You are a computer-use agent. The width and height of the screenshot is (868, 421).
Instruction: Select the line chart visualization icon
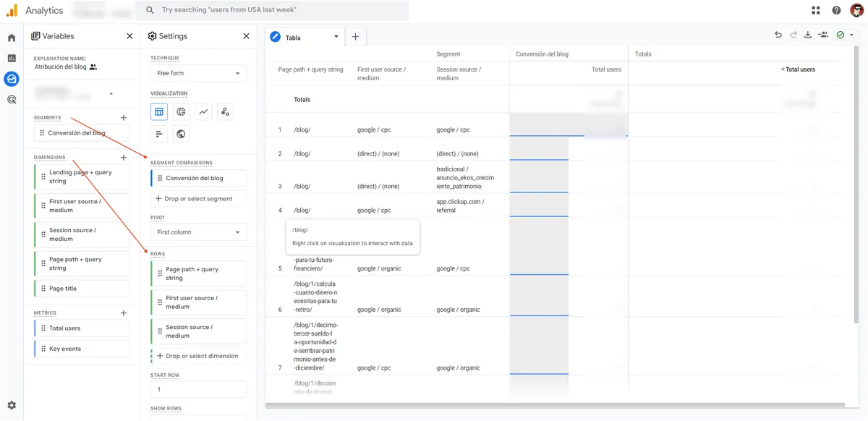[203, 112]
